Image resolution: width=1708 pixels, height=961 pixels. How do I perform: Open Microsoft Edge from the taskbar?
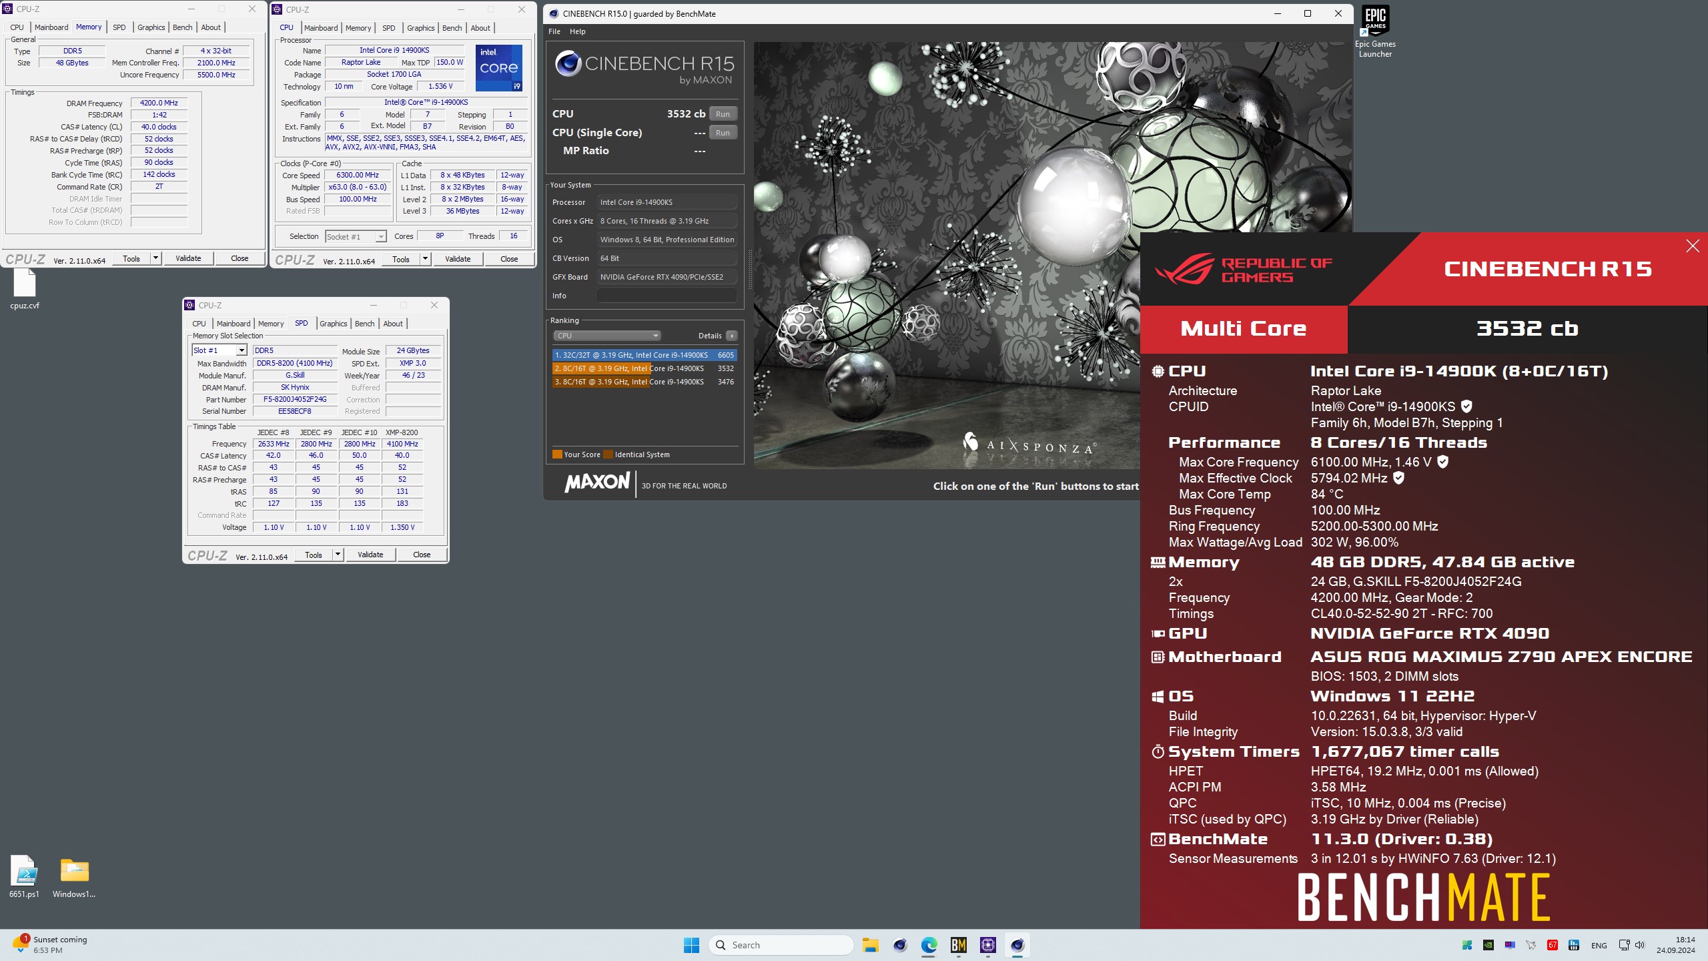click(x=929, y=945)
